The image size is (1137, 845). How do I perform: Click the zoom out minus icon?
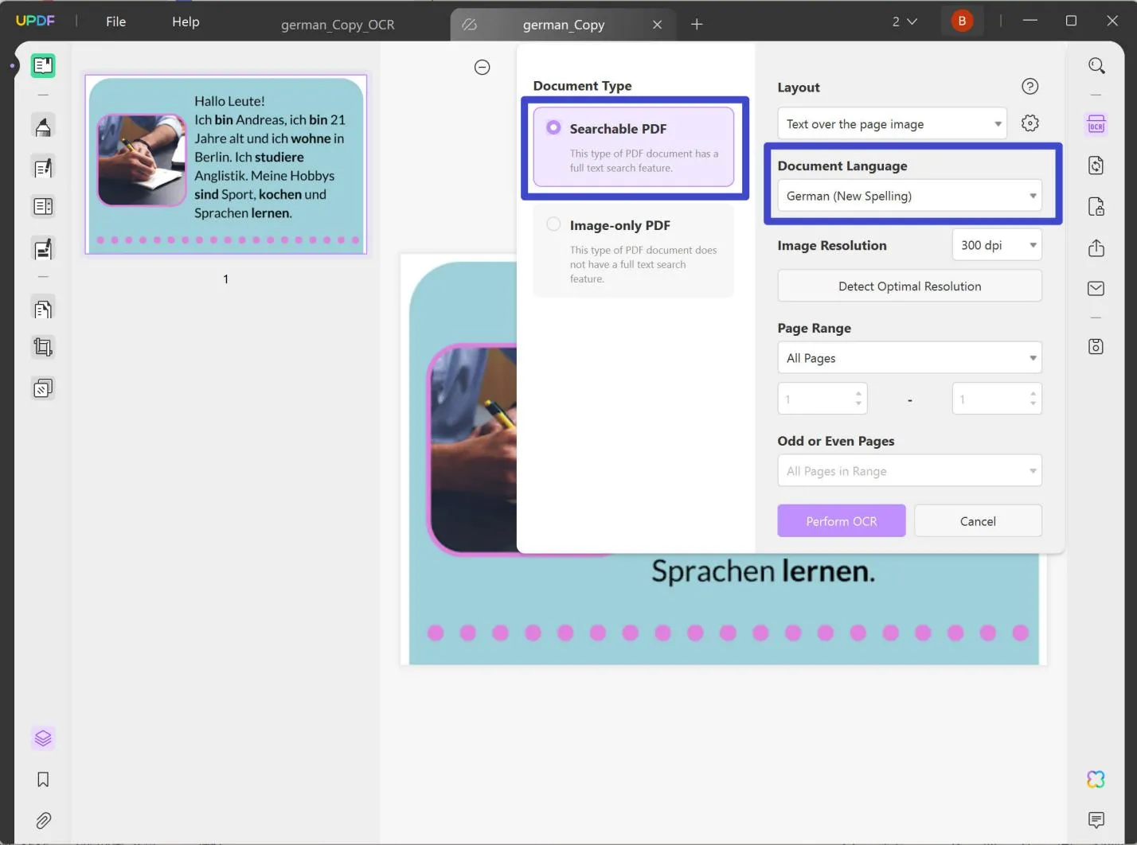482,68
